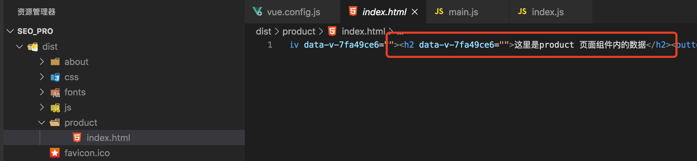Click the HTML5 icon in breadcrumb path

coord(332,31)
